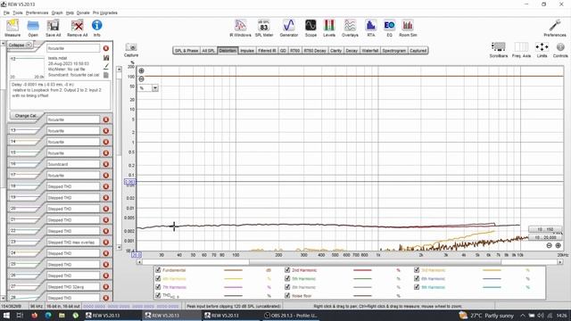
Task: Click the 2nd Harmonic red color line
Action: pyautogui.click(x=362, y=270)
